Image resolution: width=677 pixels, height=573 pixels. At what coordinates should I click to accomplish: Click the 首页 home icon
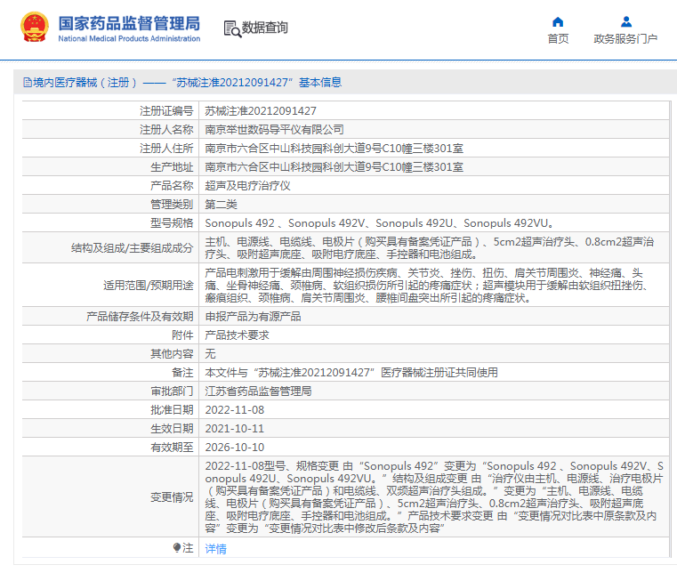558,22
